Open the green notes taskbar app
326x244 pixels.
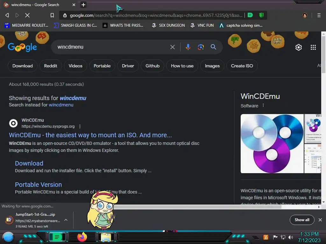57,237
